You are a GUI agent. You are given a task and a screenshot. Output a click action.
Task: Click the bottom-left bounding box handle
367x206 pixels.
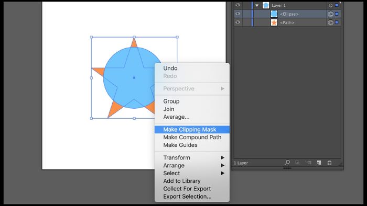click(92, 118)
